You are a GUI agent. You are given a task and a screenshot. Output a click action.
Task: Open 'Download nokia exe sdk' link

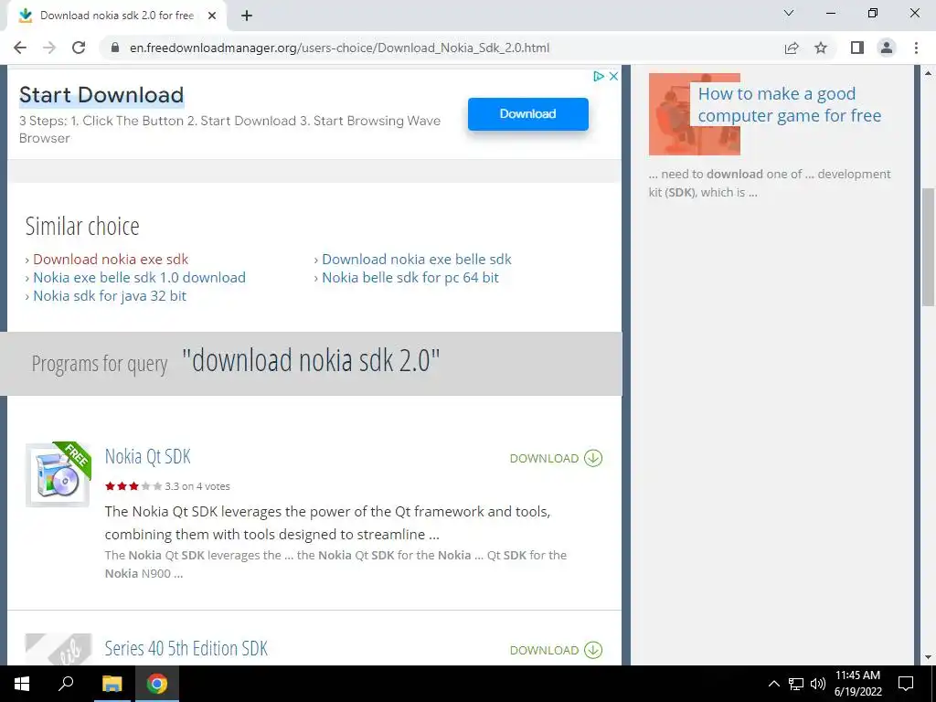111,259
